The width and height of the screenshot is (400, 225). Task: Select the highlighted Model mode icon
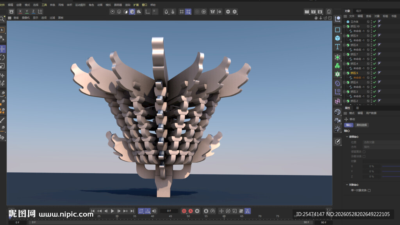pyautogui.click(x=132, y=12)
